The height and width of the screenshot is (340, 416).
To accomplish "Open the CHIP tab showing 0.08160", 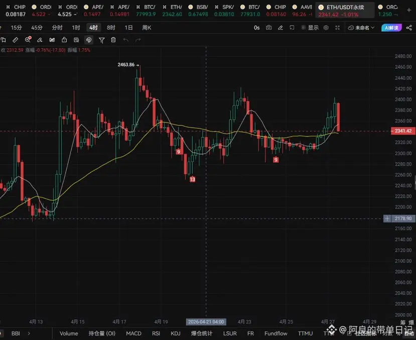I will [276, 11].
